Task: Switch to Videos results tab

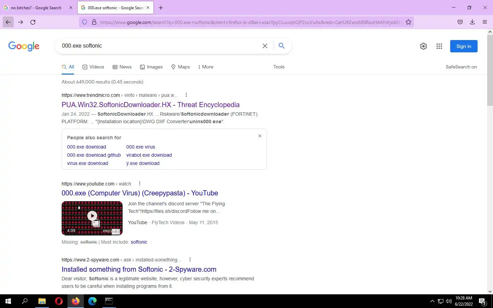Action: point(93,67)
